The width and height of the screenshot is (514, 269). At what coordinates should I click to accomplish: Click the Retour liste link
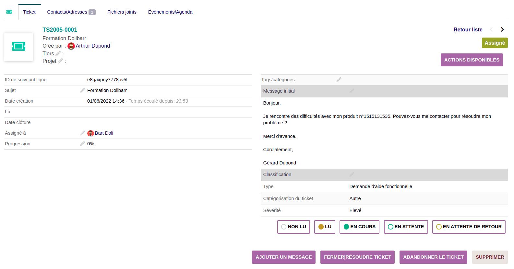coord(468,29)
